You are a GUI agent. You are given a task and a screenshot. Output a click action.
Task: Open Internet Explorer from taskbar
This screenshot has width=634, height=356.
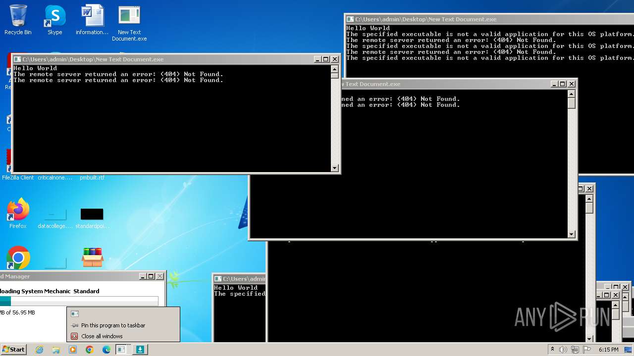click(x=40, y=350)
